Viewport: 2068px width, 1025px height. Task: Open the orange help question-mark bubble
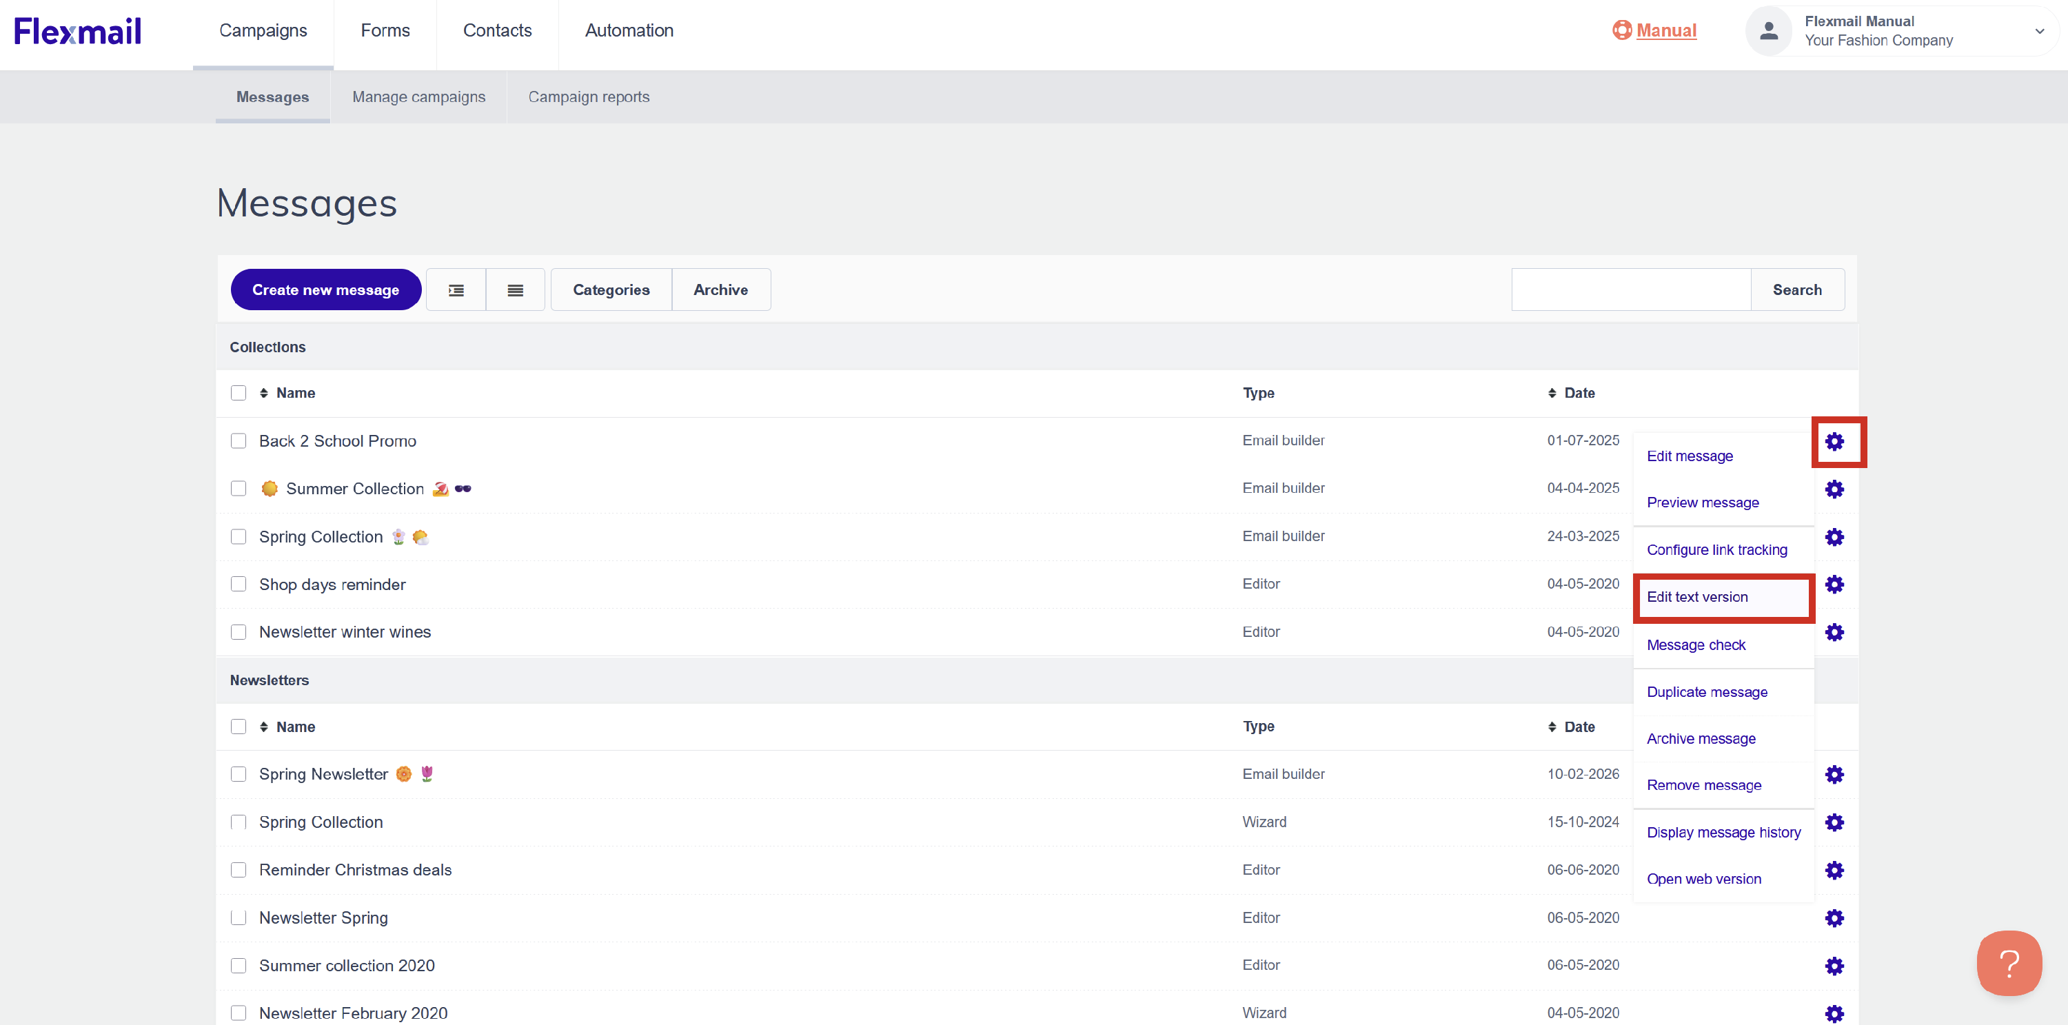coord(2009,962)
